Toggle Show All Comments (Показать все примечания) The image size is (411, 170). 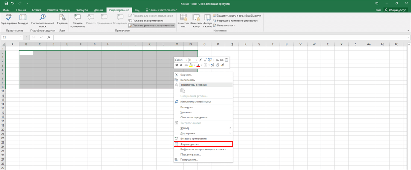pyautogui.click(x=146, y=20)
